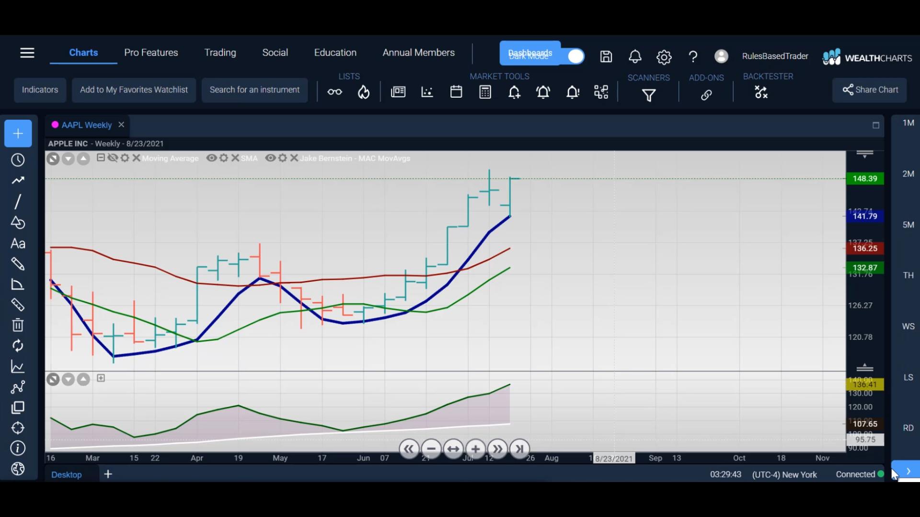This screenshot has height=517, width=920.
Task: Click the ringing alert bell icon
Action: click(x=543, y=92)
